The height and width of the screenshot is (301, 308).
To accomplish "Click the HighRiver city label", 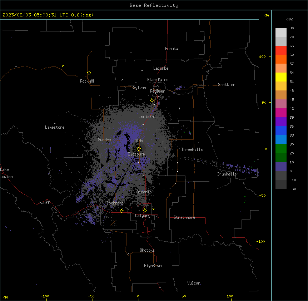I will coord(154,266).
